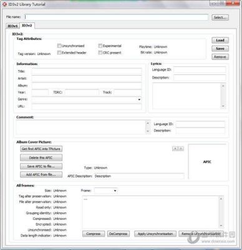The image size is (242, 250).
Task: Open the Genre dropdown list
Action: [139, 99]
